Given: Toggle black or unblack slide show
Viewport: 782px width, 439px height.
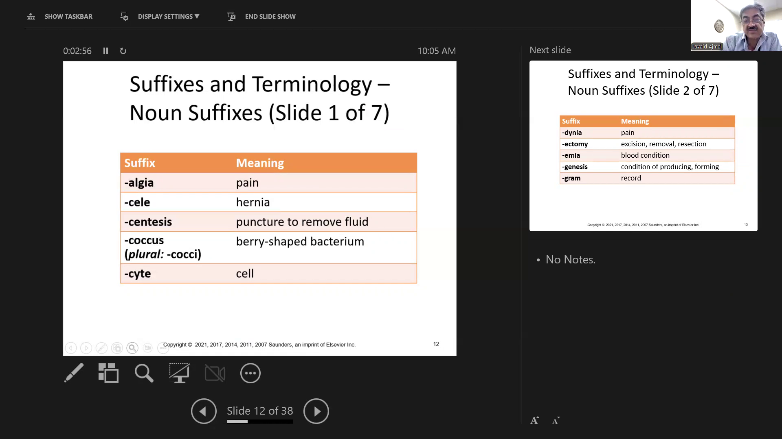Looking at the screenshot, I should click(179, 373).
